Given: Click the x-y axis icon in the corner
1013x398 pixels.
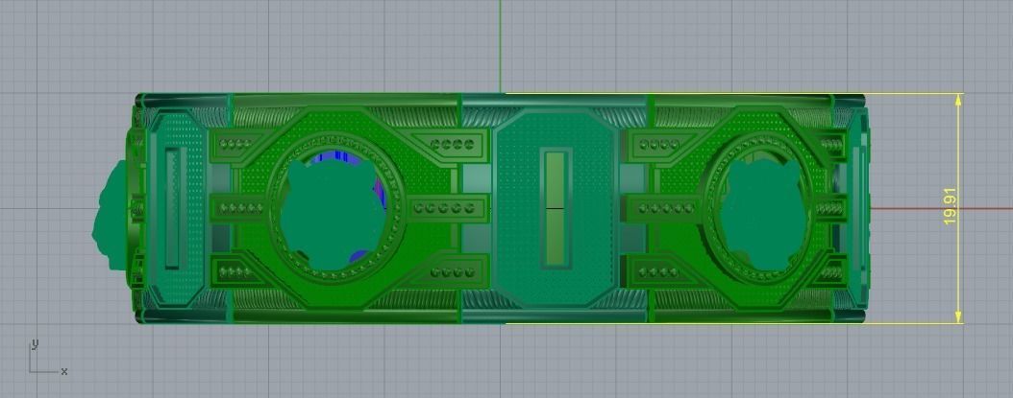Looking at the screenshot, I should click(x=48, y=358).
